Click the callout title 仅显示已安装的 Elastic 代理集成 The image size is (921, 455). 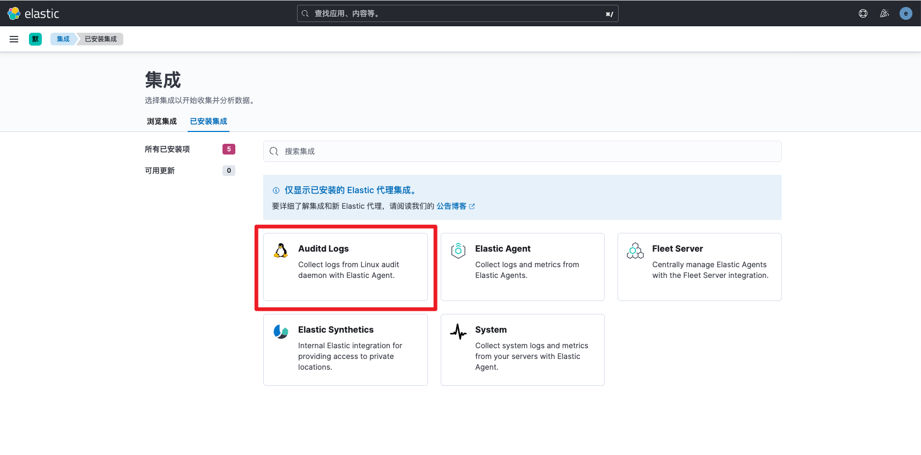coord(351,190)
